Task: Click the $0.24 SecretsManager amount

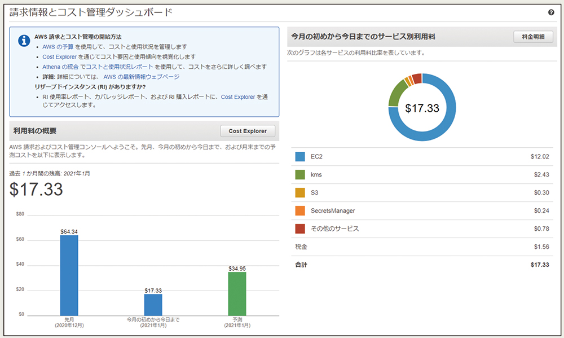Action: coord(541,210)
